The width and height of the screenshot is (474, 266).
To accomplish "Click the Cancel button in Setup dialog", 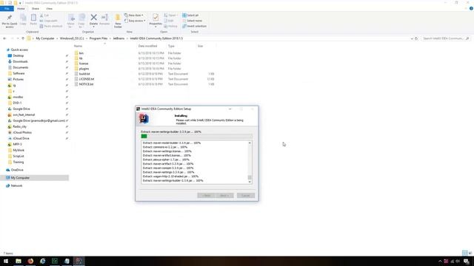I will pyautogui.click(x=246, y=196).
